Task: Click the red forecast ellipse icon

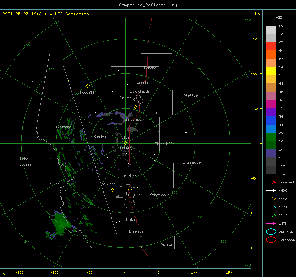Action: [271, 240]
